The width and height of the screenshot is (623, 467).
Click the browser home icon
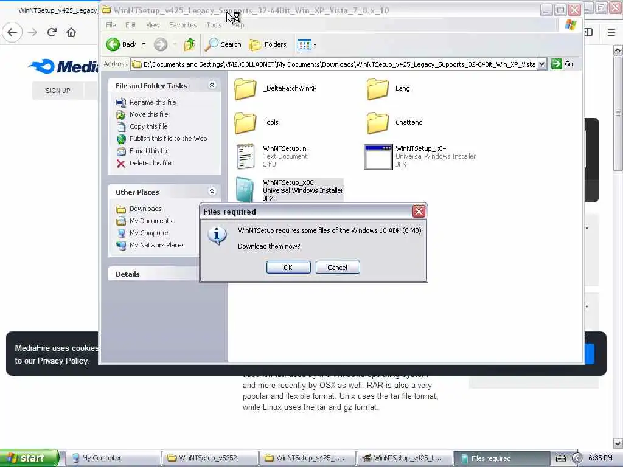pos(71,32)
